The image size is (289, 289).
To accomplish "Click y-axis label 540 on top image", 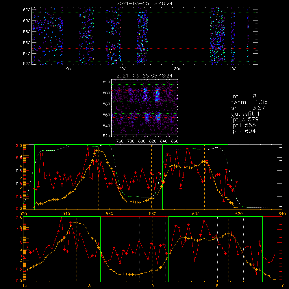I will (27, 54).
